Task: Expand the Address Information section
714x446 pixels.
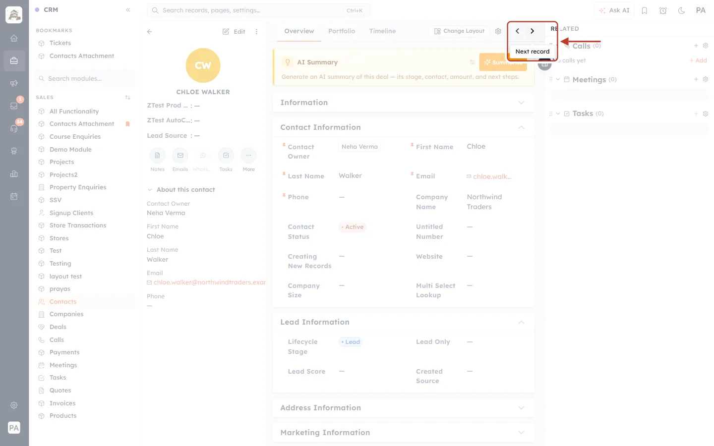Action: tap(404, 408)
